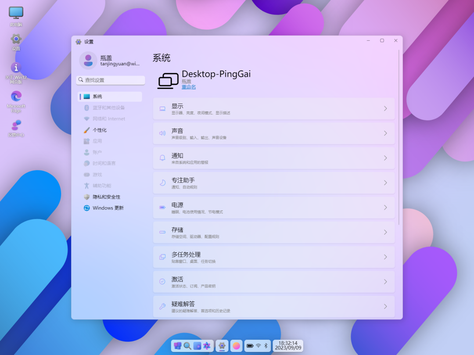Open the 专注助手 settings row

[x=274, y=183]
